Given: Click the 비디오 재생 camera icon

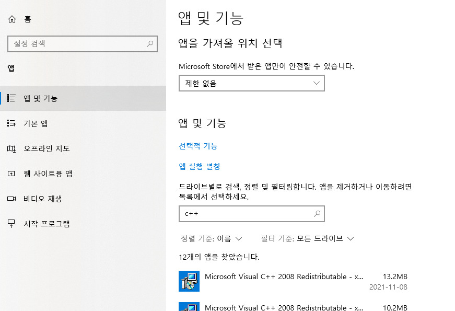Looking at the screenshot, I should coord(11,199).
